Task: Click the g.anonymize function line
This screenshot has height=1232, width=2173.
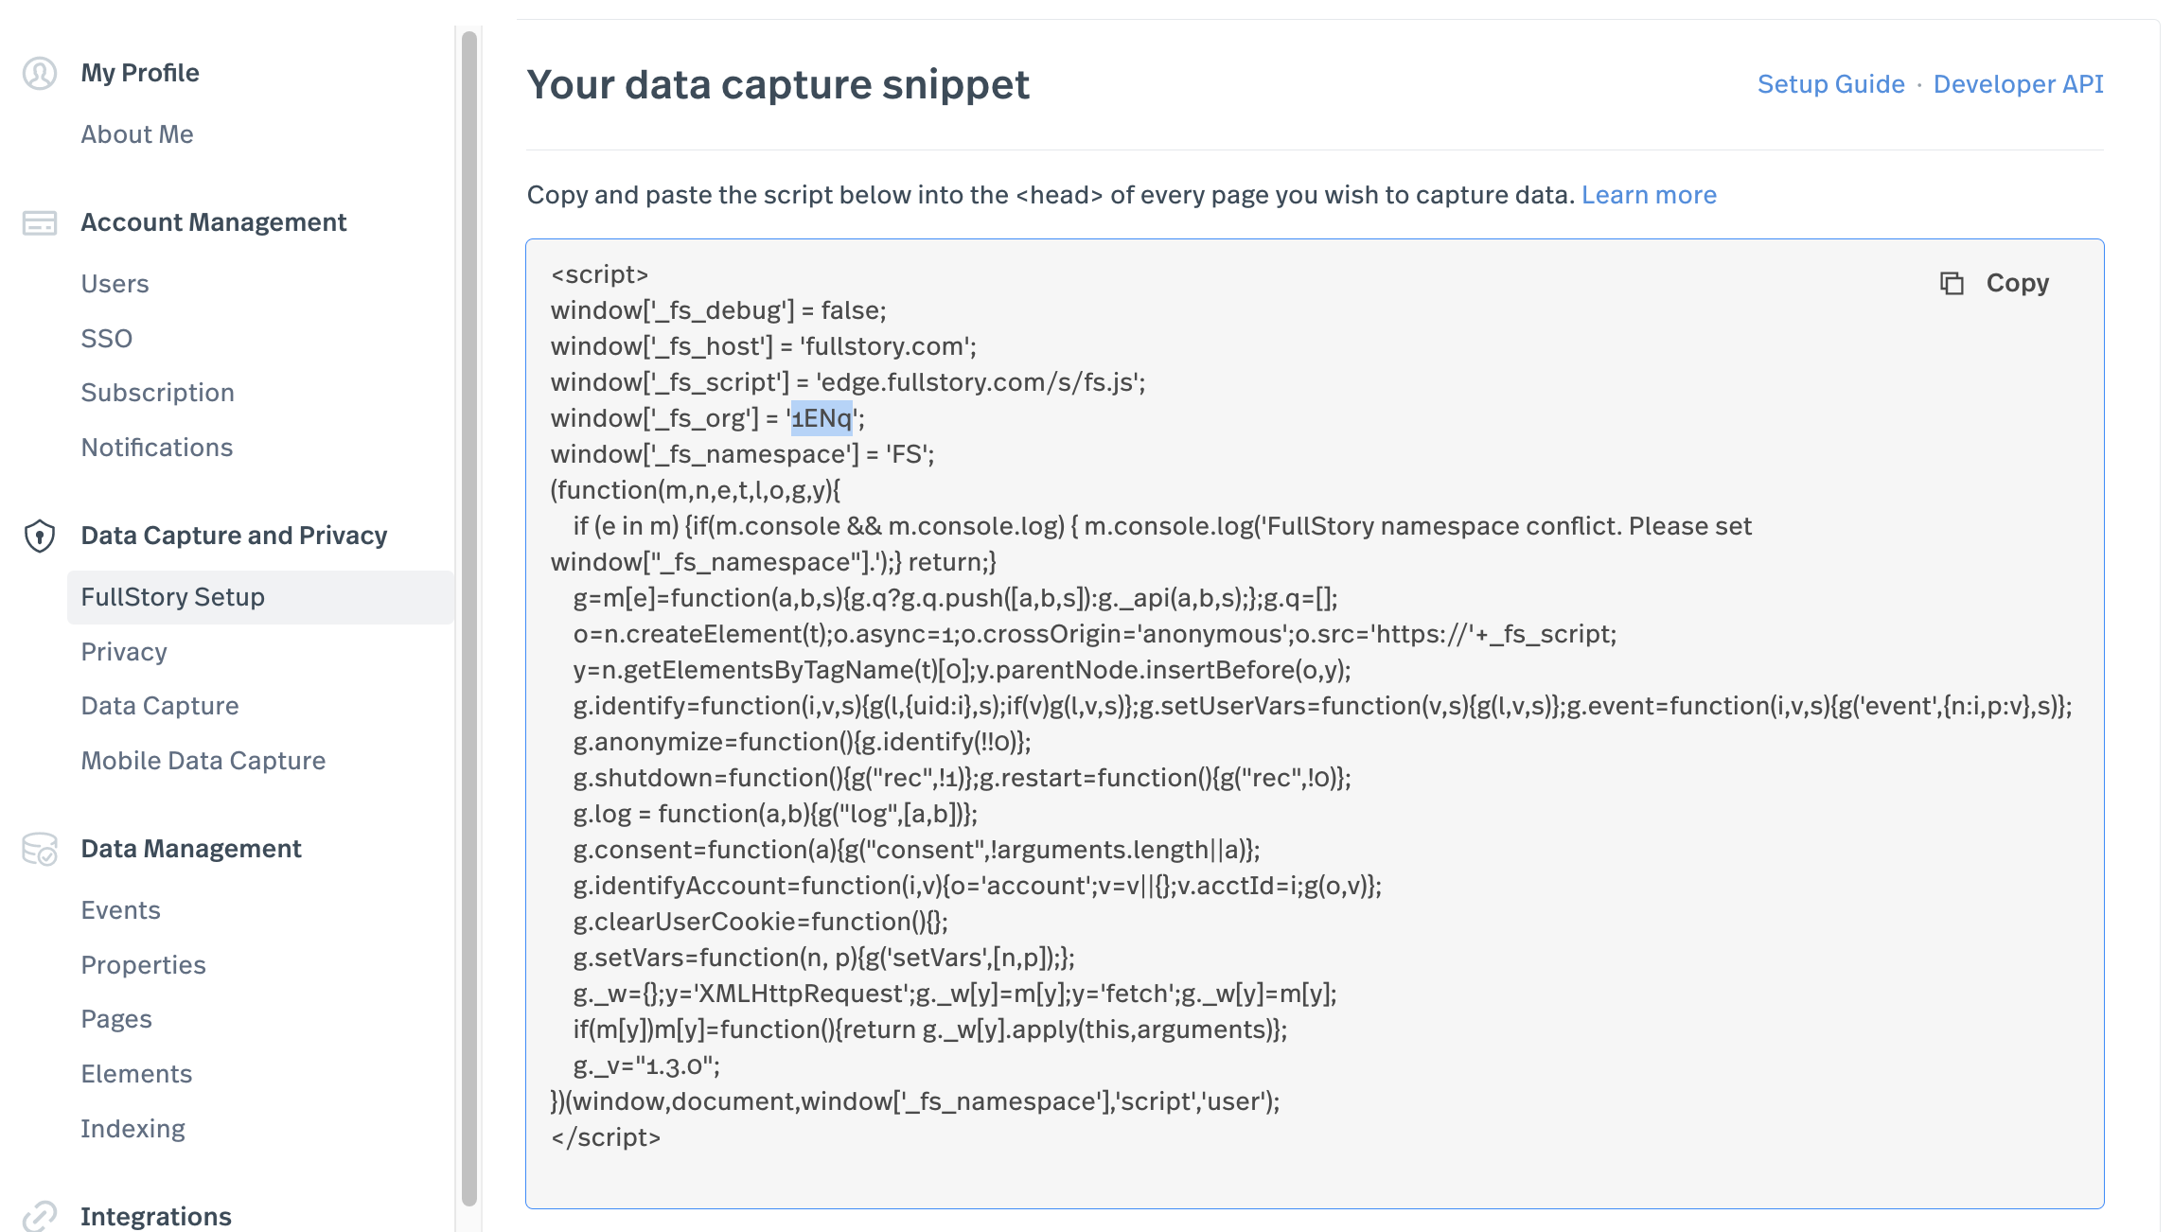Action: [803, 742]
